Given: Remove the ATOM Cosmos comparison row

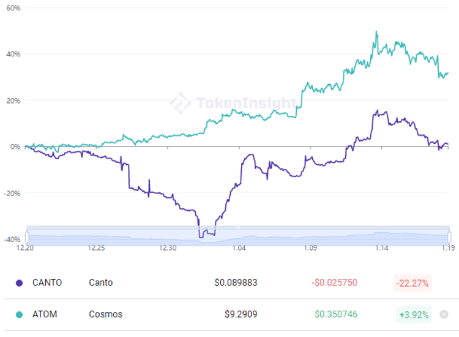Looking at the screenshot, I should 444,314.
